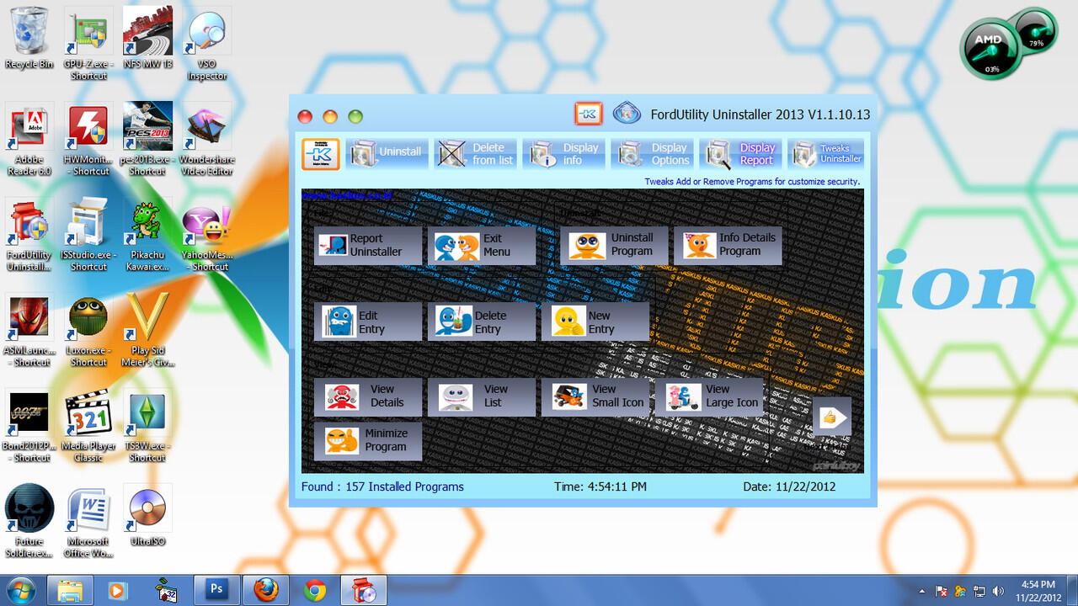
Task: Select Microsoft Office Word desktop icon
Action: click(88, 522)
